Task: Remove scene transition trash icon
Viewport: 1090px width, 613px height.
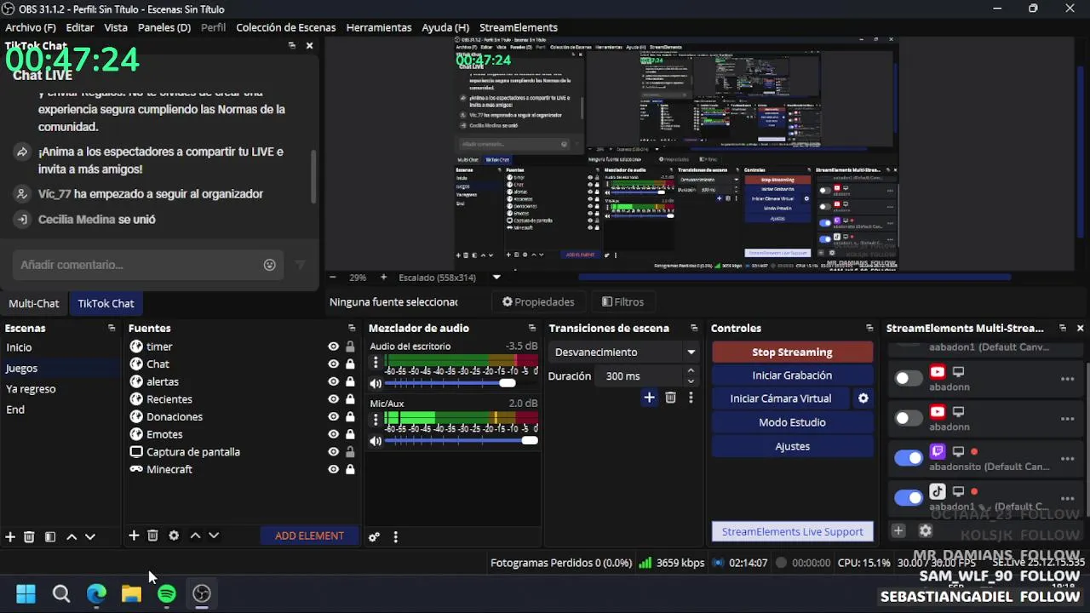Action: tap(670, 398)
